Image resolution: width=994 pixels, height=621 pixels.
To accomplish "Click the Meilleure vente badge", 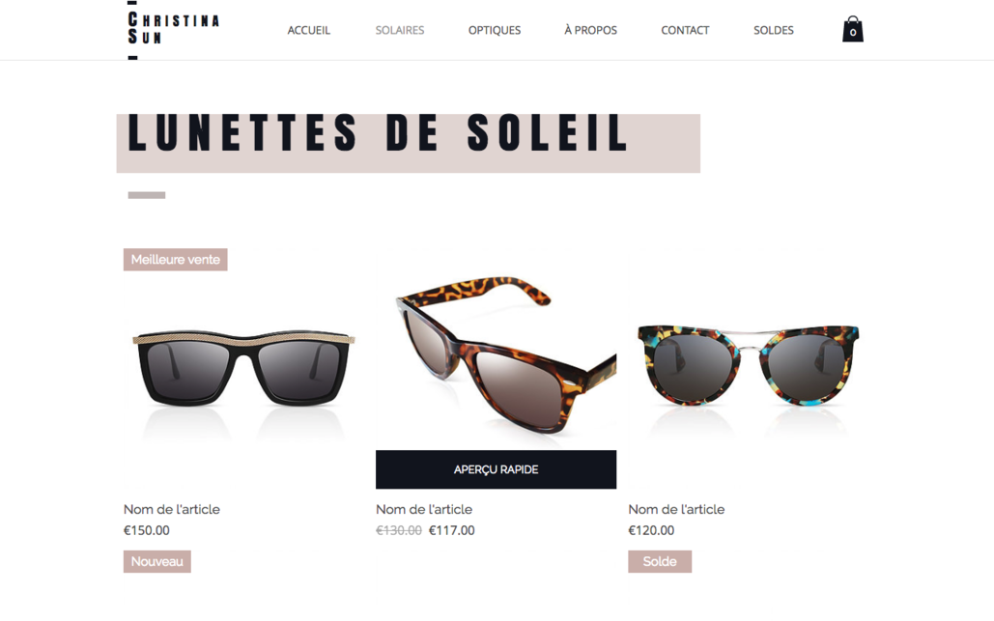I will coord(176,259).
